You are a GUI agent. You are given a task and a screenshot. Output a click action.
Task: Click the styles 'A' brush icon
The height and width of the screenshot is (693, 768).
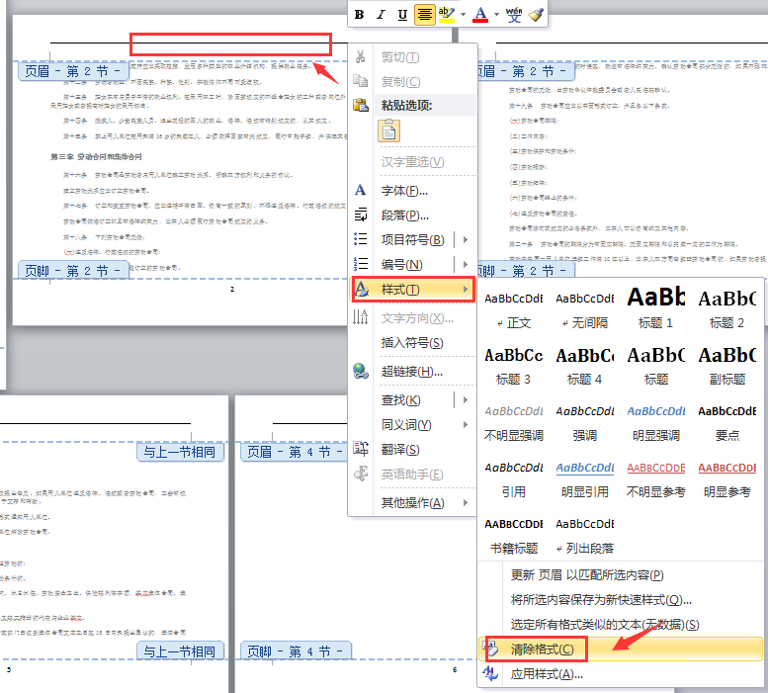tap(361, 289)
